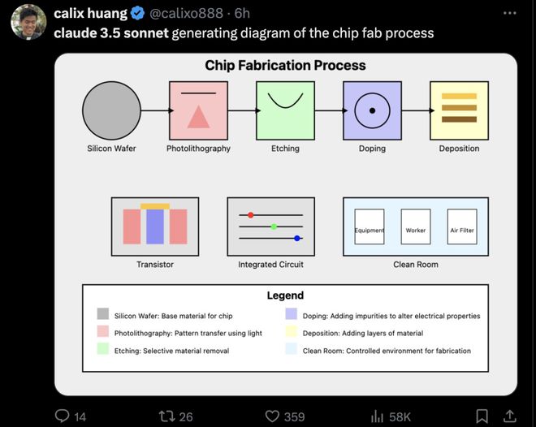Open calix huang's profile avatar
This screenshot has width=536, height=427.
tap(28, 22)
